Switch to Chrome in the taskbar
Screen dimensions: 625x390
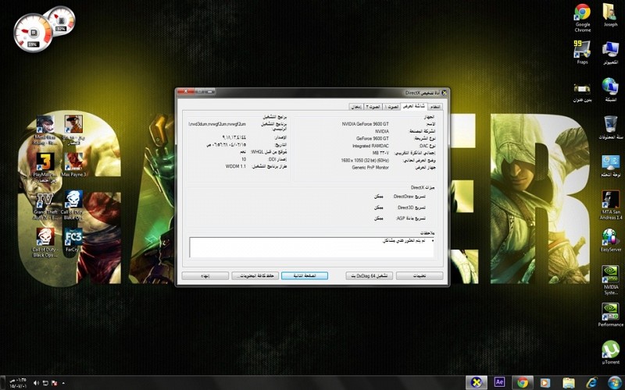523,382
